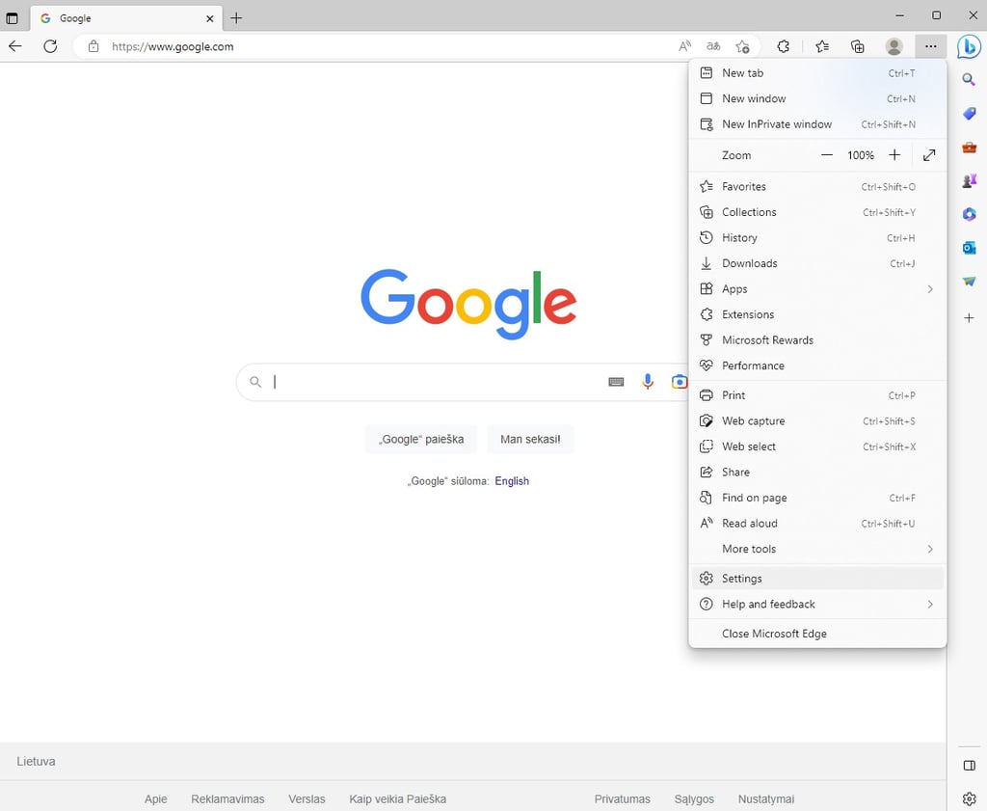987x811 pixels.
Task: Open sidebar settings gear at bottom
Action: [x=969, y=799]
